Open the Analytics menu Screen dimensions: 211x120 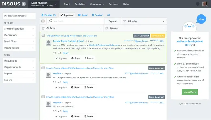point(80,4)
